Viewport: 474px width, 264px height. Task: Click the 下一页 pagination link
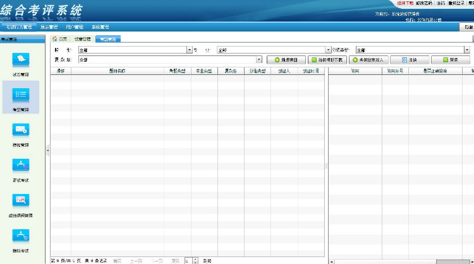[157, 261]
